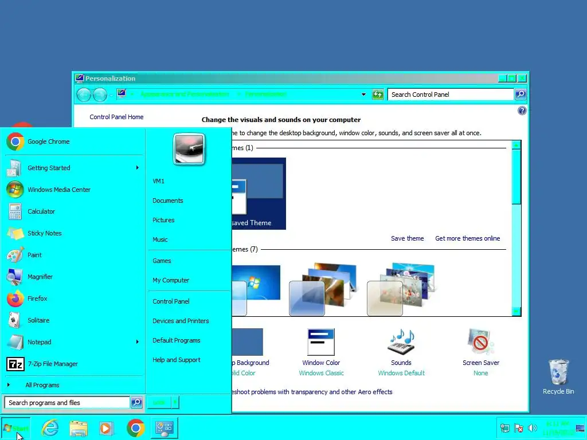Click the Search Control Panel magnifier button

(x=521, y=95)
